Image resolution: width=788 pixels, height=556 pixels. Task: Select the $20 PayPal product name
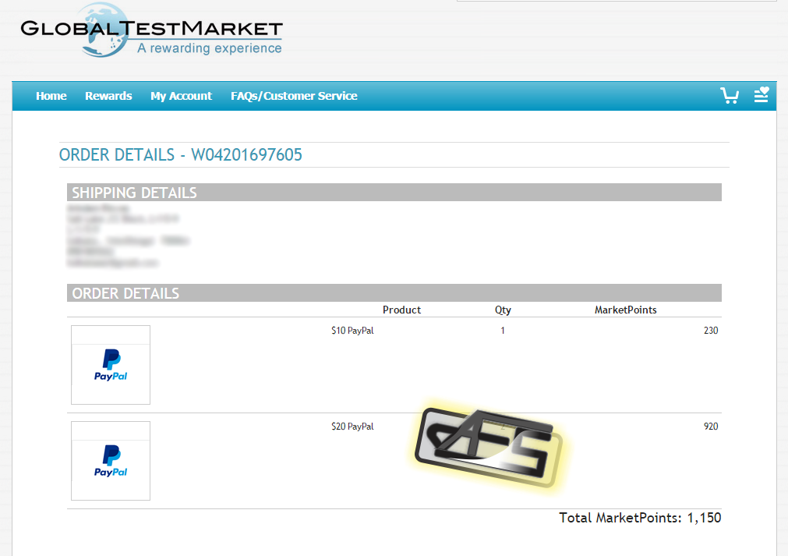coord(352,427)
